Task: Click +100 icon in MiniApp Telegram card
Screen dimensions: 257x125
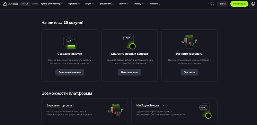Action: (x=205, y=111)
